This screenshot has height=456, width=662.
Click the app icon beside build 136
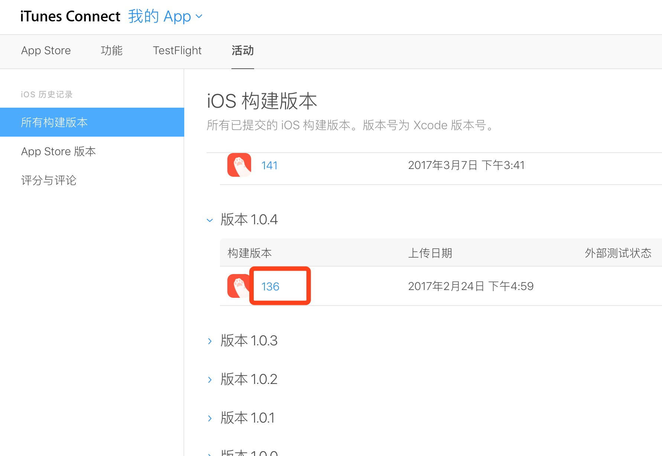click(239, 286)
